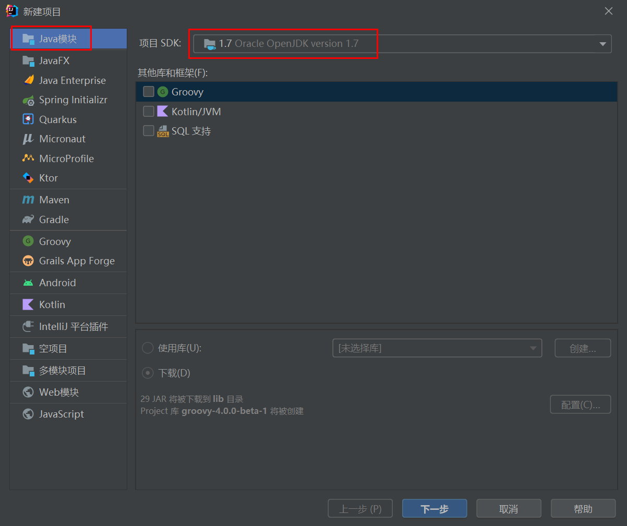Click the IntelliJ IDEA logo in title bar
Viewport: 627px width, 526px height.
point(12,11)
